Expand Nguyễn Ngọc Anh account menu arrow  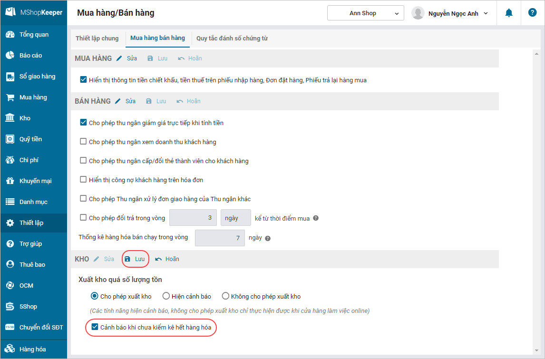pyautogui.click(x=486, y=13)
